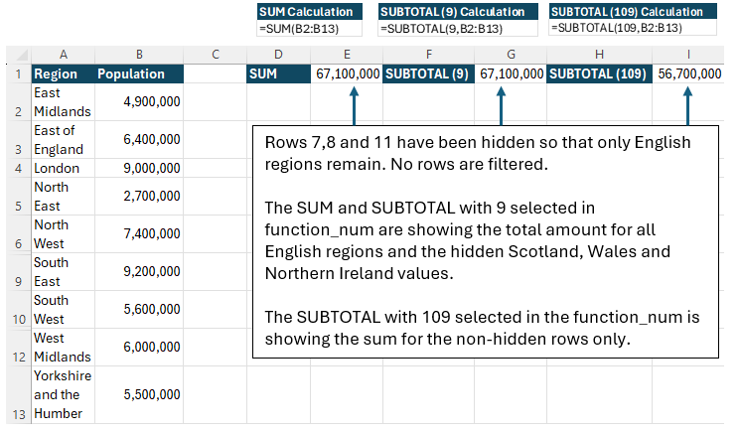Screen dimensions: 740x433
Task: Select the Yorkshire and the Humber cell
Action: click(x=63, y=395)
